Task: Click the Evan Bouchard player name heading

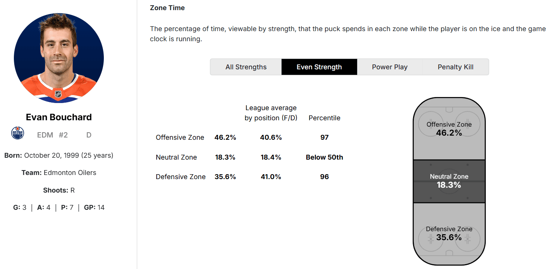Action: click(x=59, y=117)
